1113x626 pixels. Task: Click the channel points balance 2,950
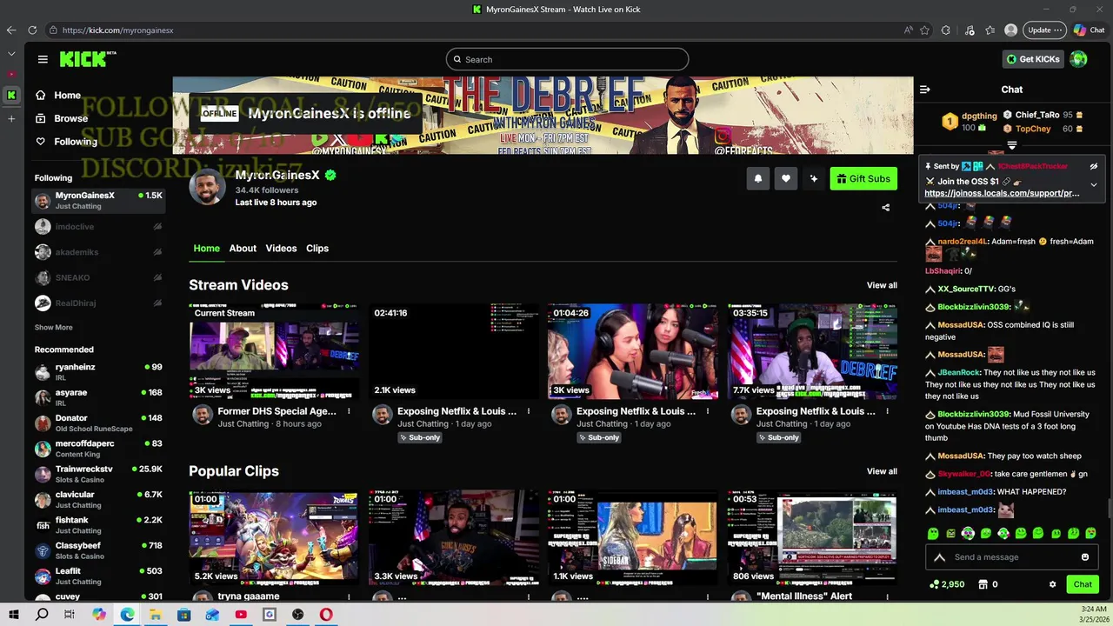tap(947, 584)
